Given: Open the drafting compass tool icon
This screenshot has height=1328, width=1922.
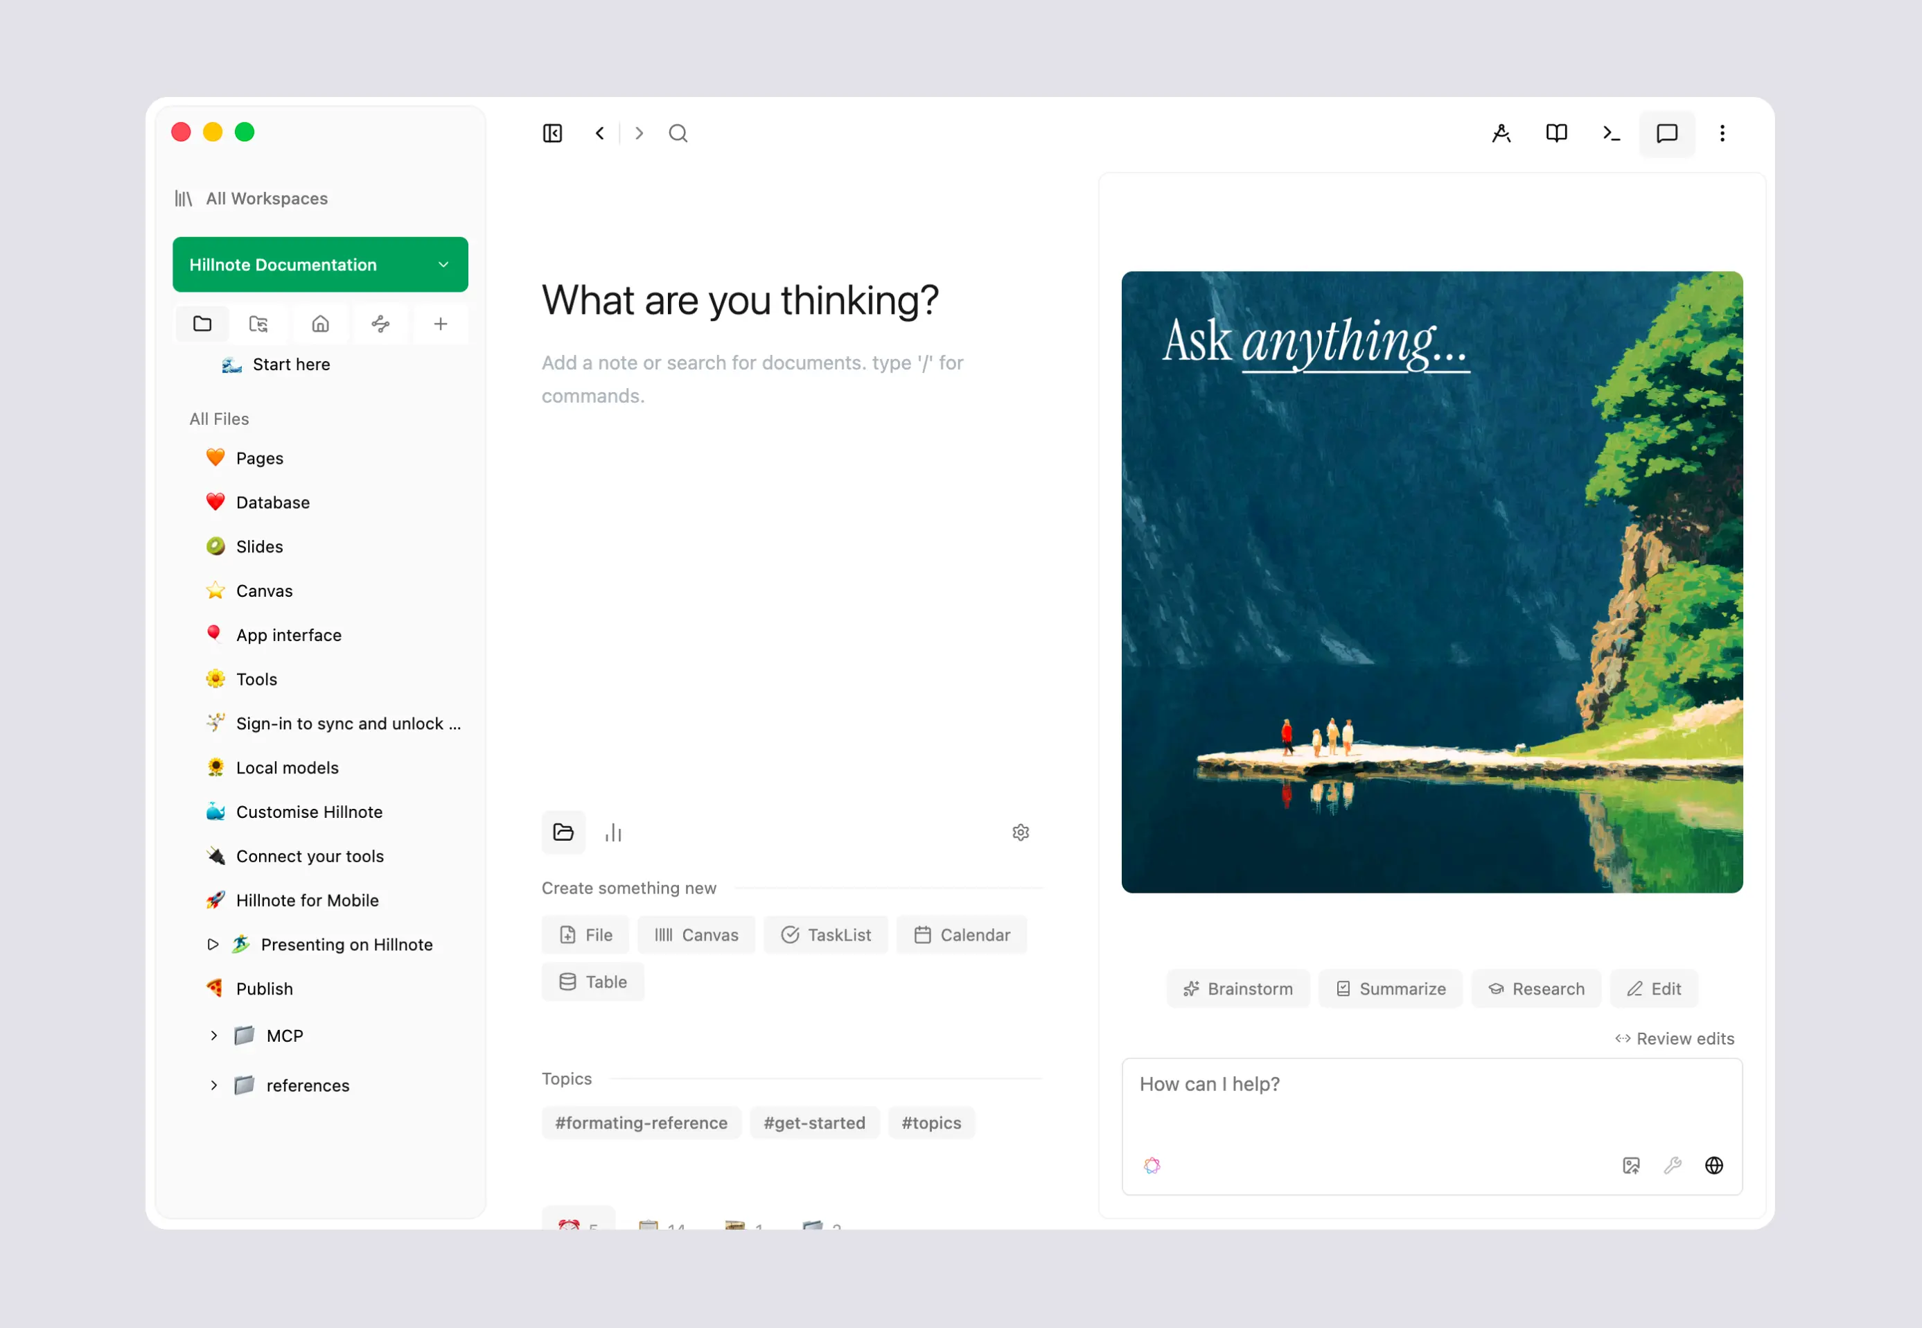Looking at the screenshot, I should [1501, 133].
